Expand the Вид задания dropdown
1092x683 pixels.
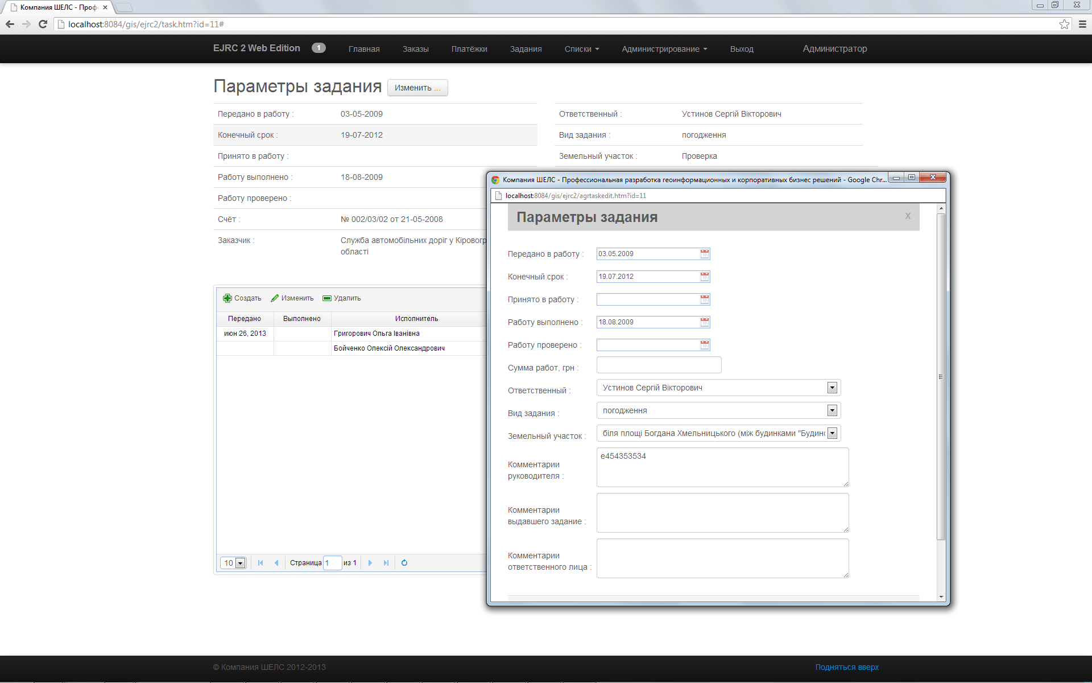pos(832,410)
